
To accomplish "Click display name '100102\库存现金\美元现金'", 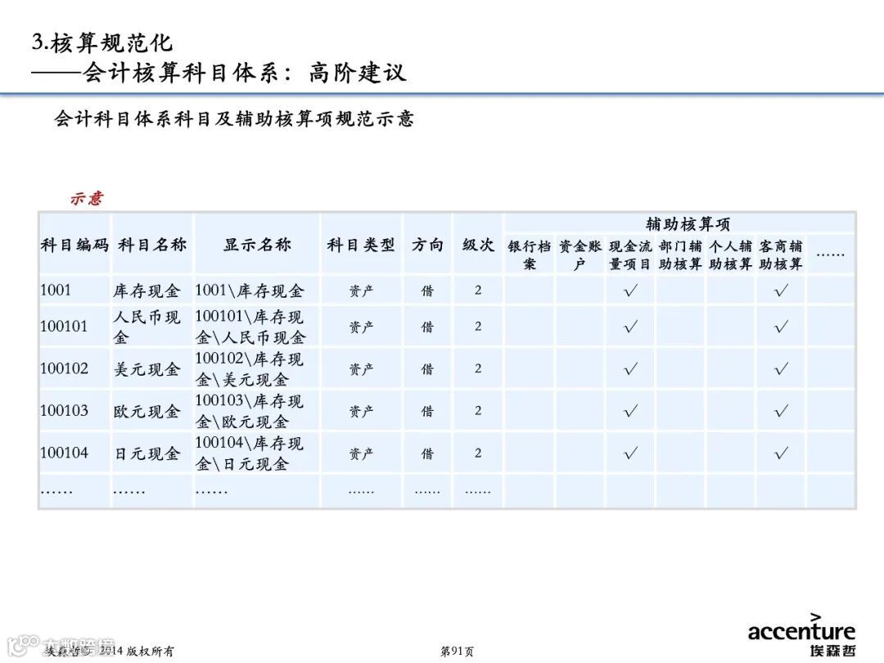I will point(249,369).
